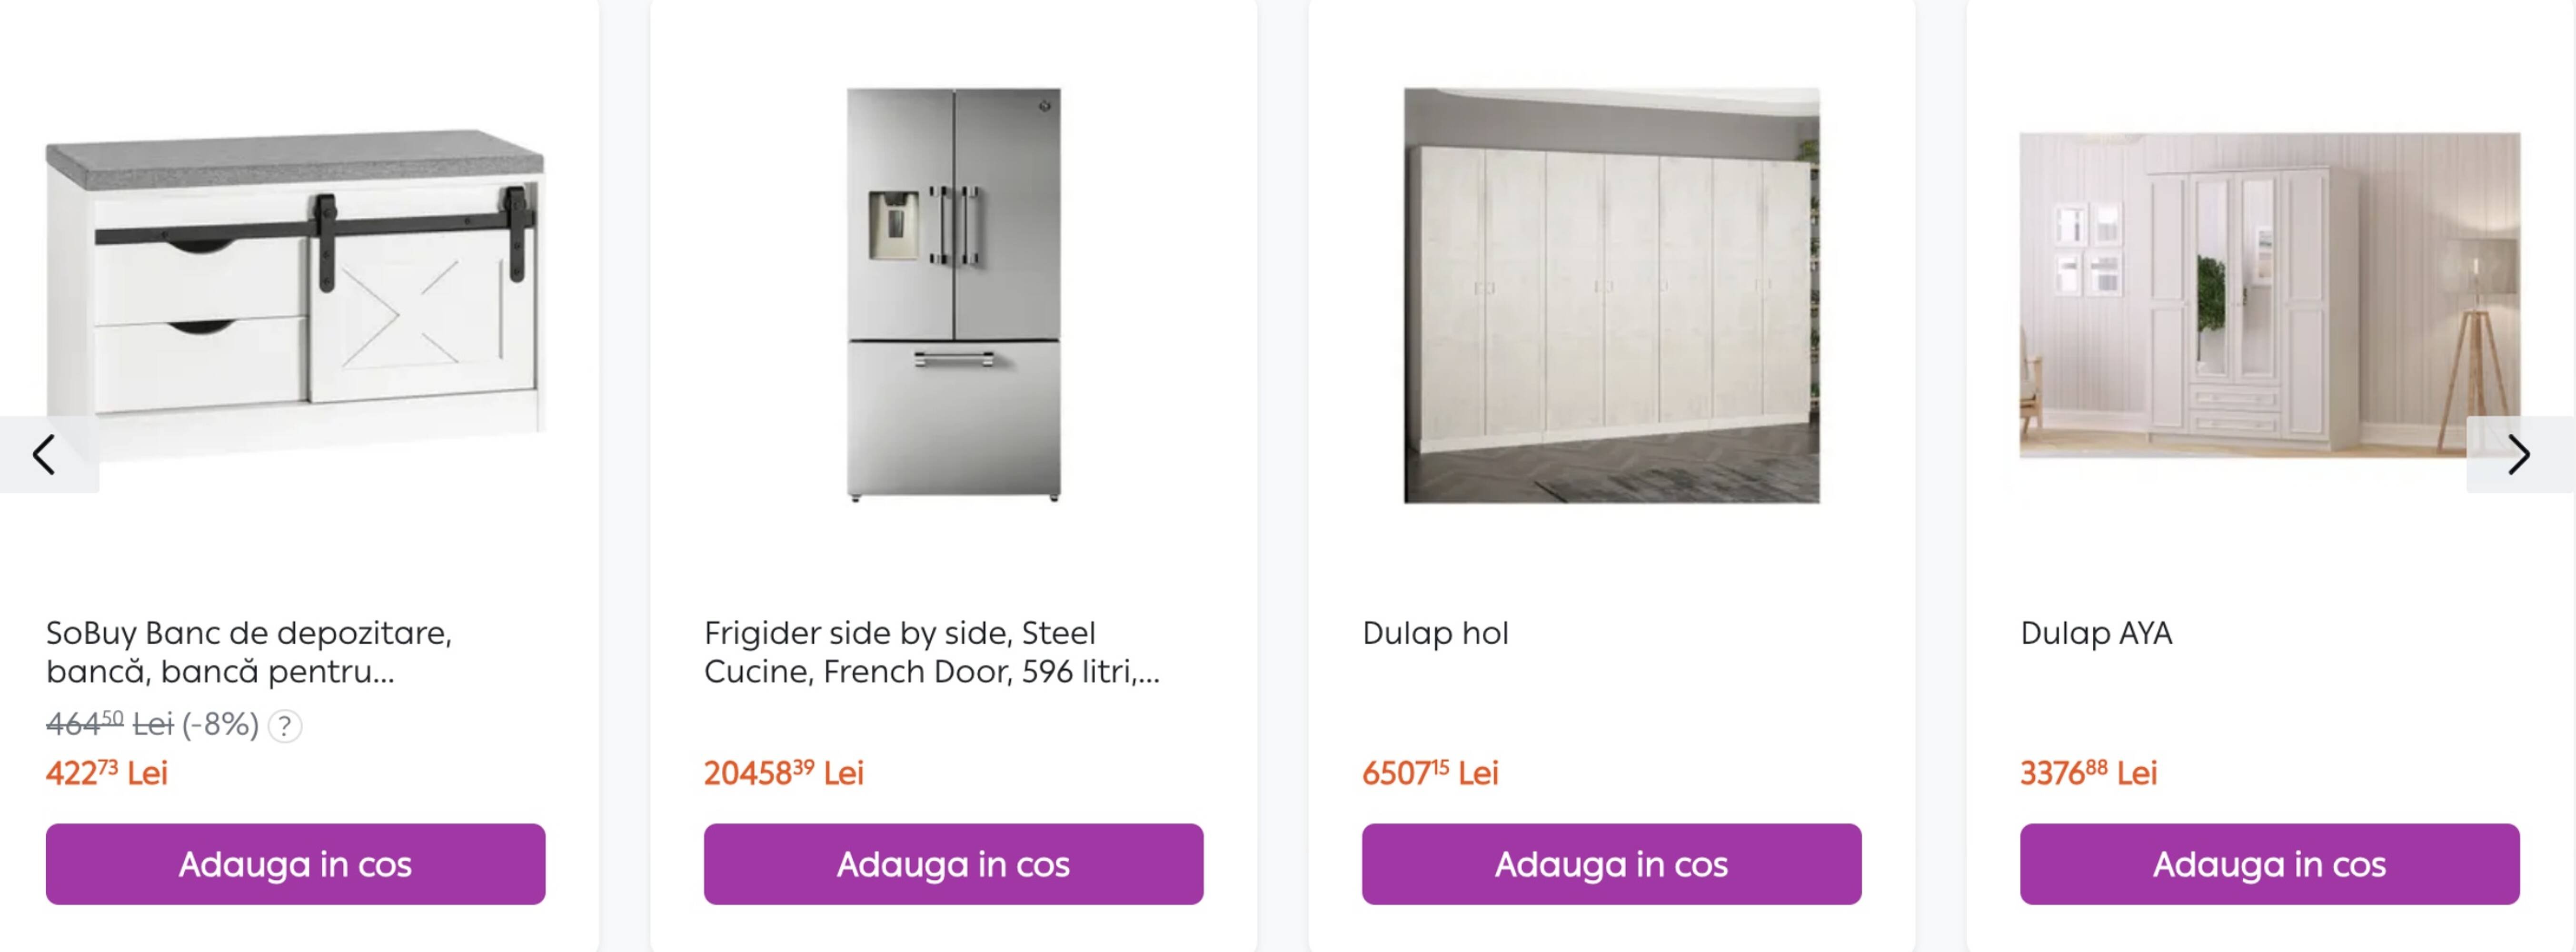2576x952 pixels.
Task: Tap the 3376.88 Lei price
Action: [x=2088, y=773]
